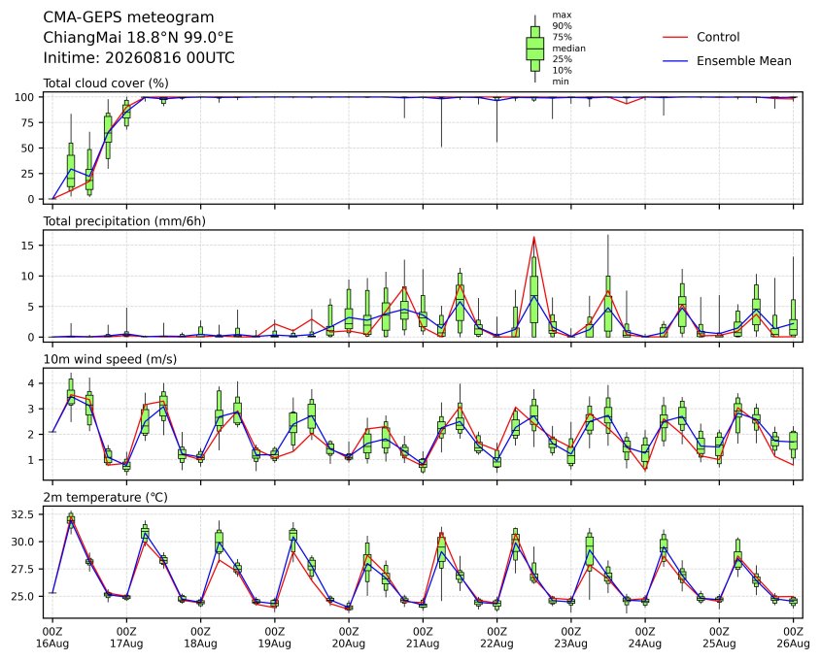
Task: Click the "1" tick on wind speed axis
Action: (x=32, y=460)
